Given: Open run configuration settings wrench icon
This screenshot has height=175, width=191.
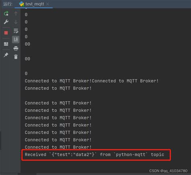Looking at the screenshot, I should point(6,22).
